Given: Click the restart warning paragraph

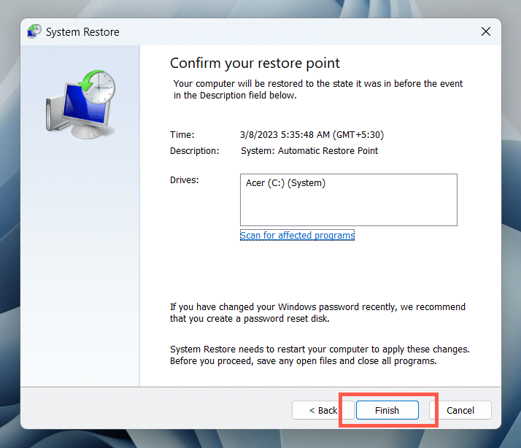Looking at the screenshot, I should click(320, 355).
